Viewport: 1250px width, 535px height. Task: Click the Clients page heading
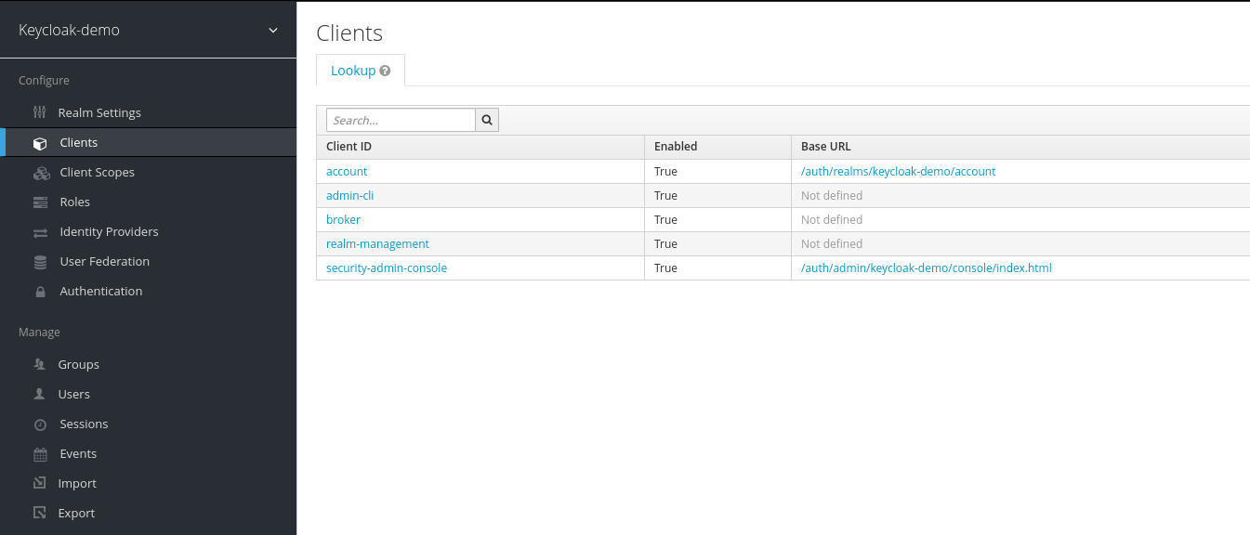coord(349,33)
